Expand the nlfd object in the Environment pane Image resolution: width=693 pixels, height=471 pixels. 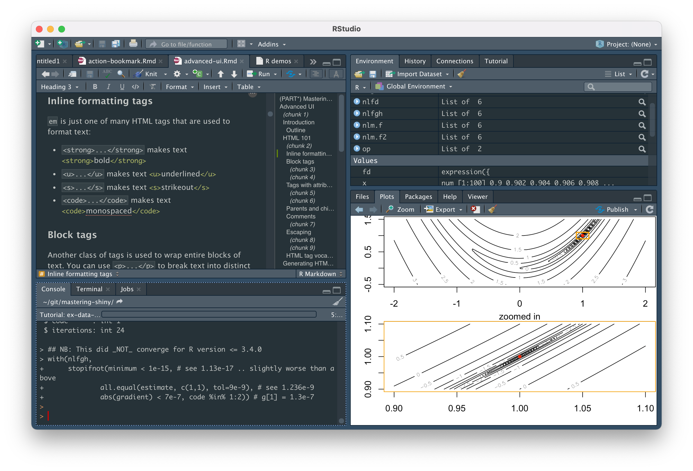(x=357, y=101)
